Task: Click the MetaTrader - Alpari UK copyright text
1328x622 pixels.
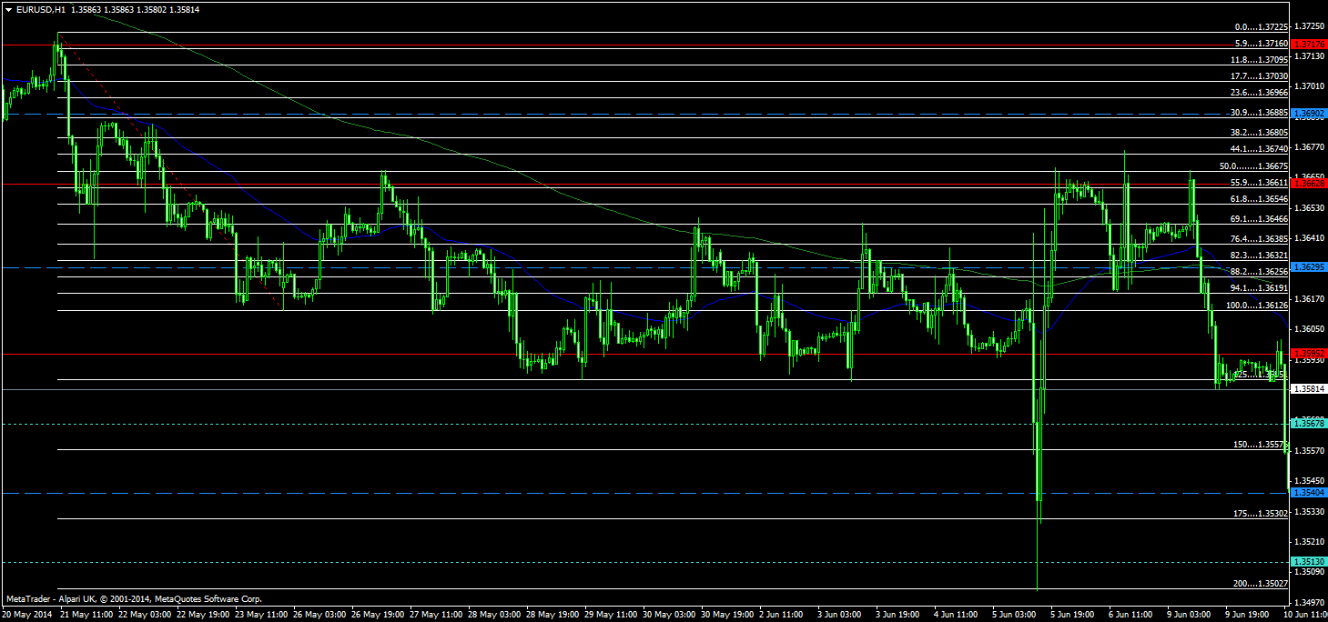Action: coord(135,599)
